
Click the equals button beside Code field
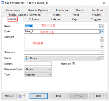coord(102,31)
